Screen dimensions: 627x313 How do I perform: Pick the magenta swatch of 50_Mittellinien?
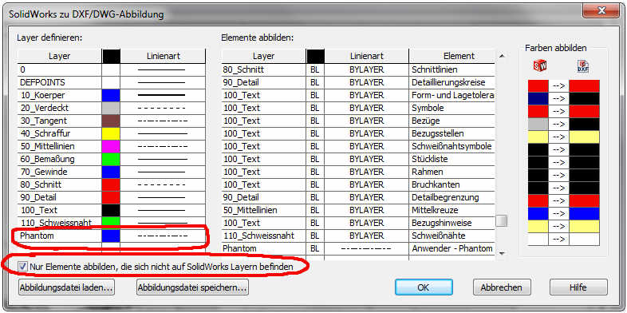point(111,146)
